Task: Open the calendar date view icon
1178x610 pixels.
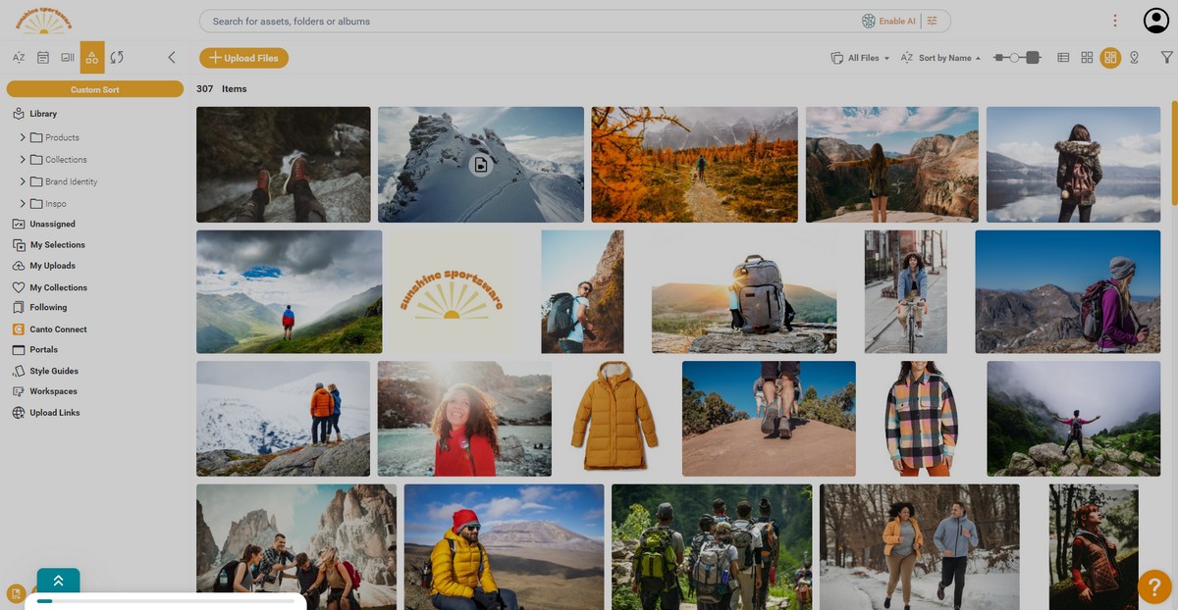Action: (x=43, y=58)
